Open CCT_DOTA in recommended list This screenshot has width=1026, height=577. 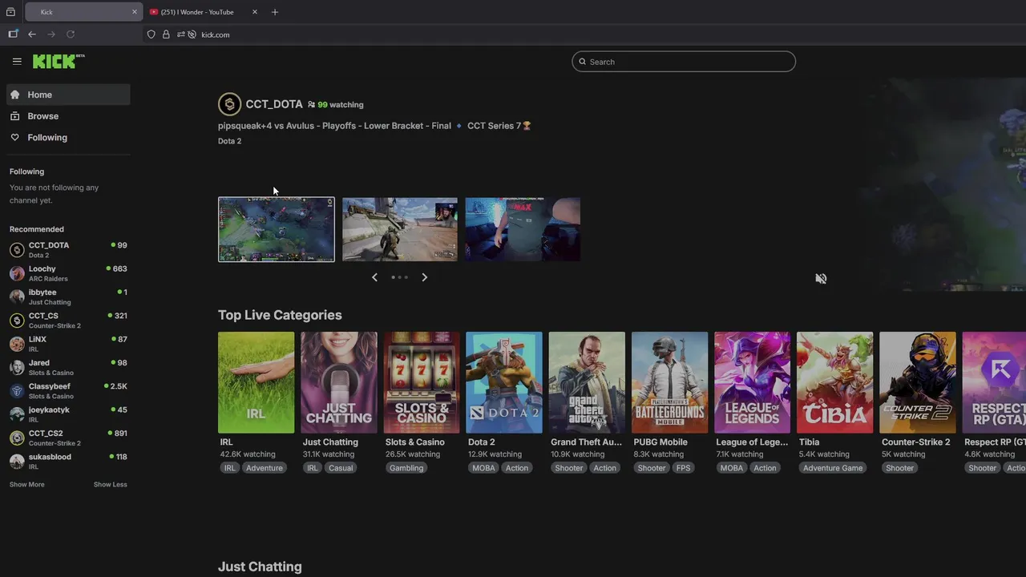tap(68, 250)
